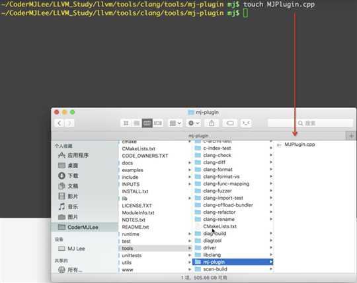The width and height of the screenshot is (357, 283).
Task: Select the lib folder
Action: [124, 199]
